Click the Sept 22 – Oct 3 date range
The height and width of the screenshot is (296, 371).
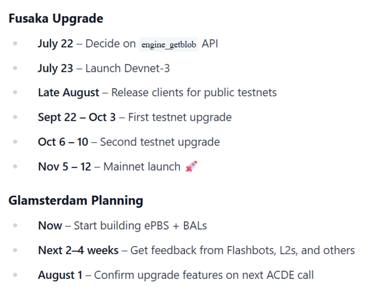(x=76, y=117)
